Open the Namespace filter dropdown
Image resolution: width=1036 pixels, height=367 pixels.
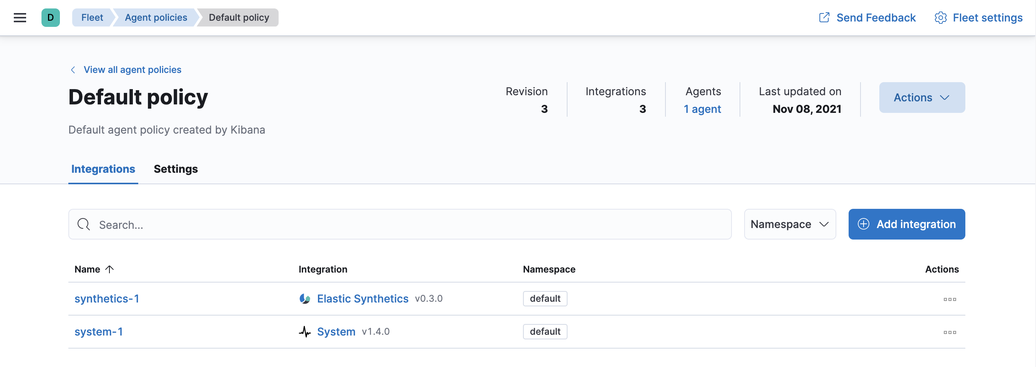pos(789,224)
